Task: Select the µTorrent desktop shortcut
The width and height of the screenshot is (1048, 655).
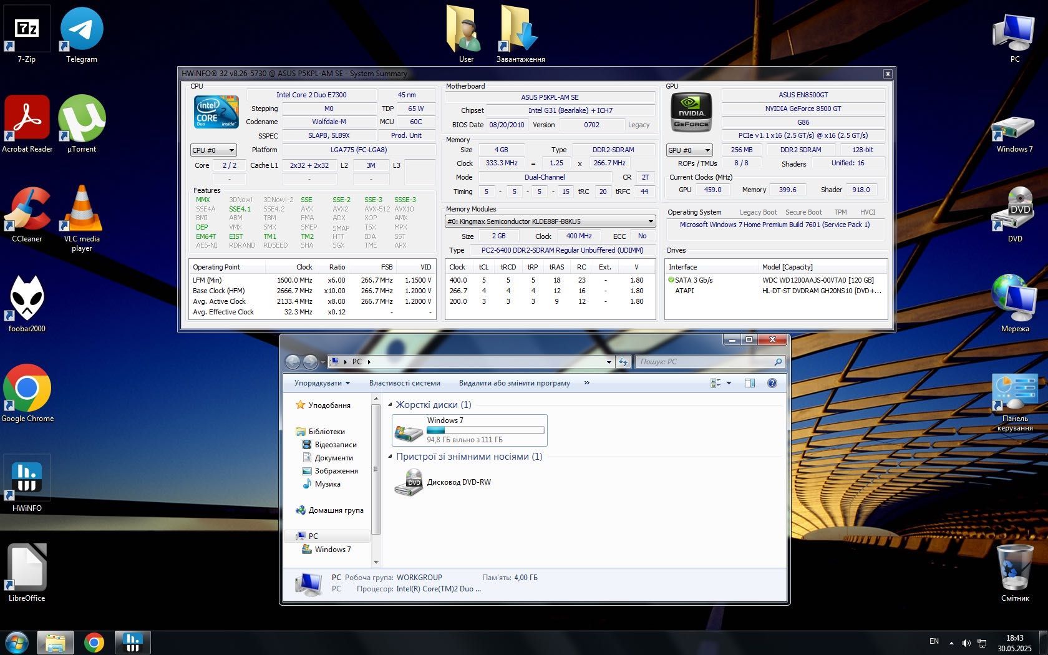Action: [82, 124]
